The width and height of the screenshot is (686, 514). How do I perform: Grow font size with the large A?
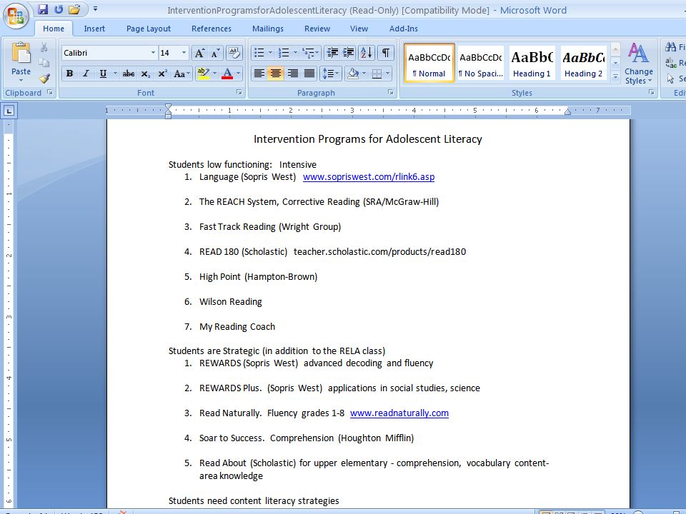(x=199, y=53)
